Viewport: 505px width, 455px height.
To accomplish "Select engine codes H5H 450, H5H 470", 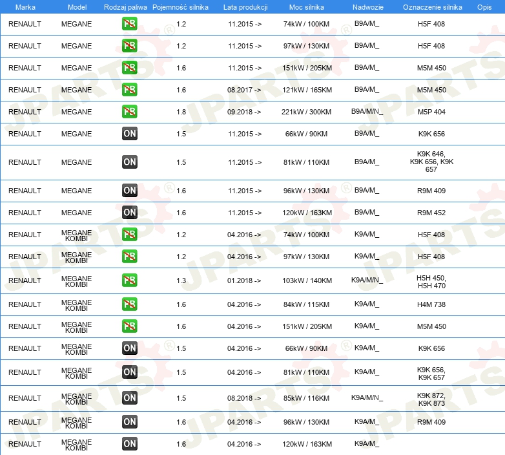I will [x=431, y=282].
